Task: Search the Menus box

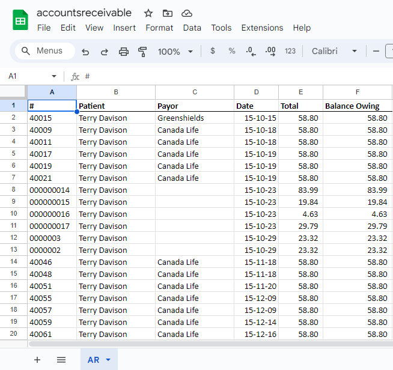Action: (x=45, y=51)
